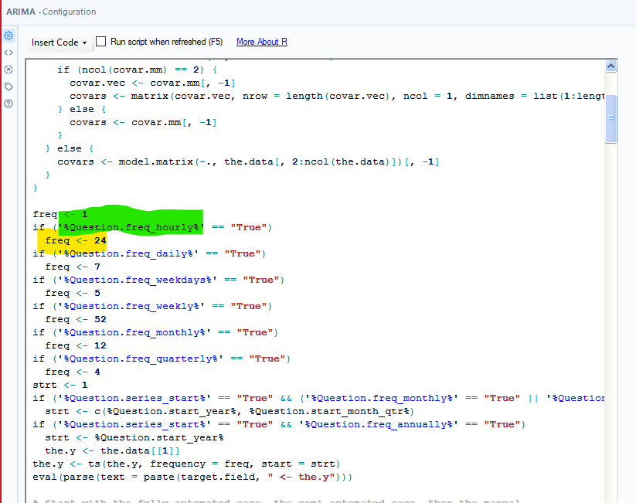Open the tag icon in the sidebar
The image size is (636, 503).
(9, 86)
